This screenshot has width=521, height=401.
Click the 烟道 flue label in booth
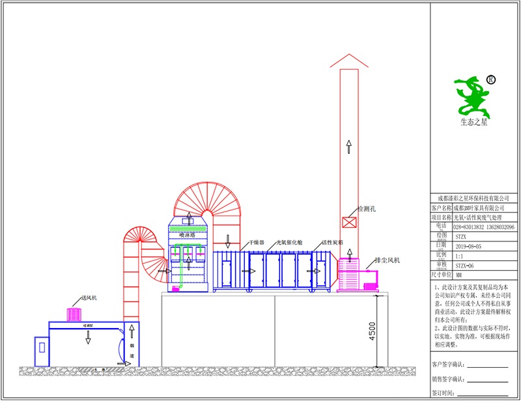pos(131,344)
